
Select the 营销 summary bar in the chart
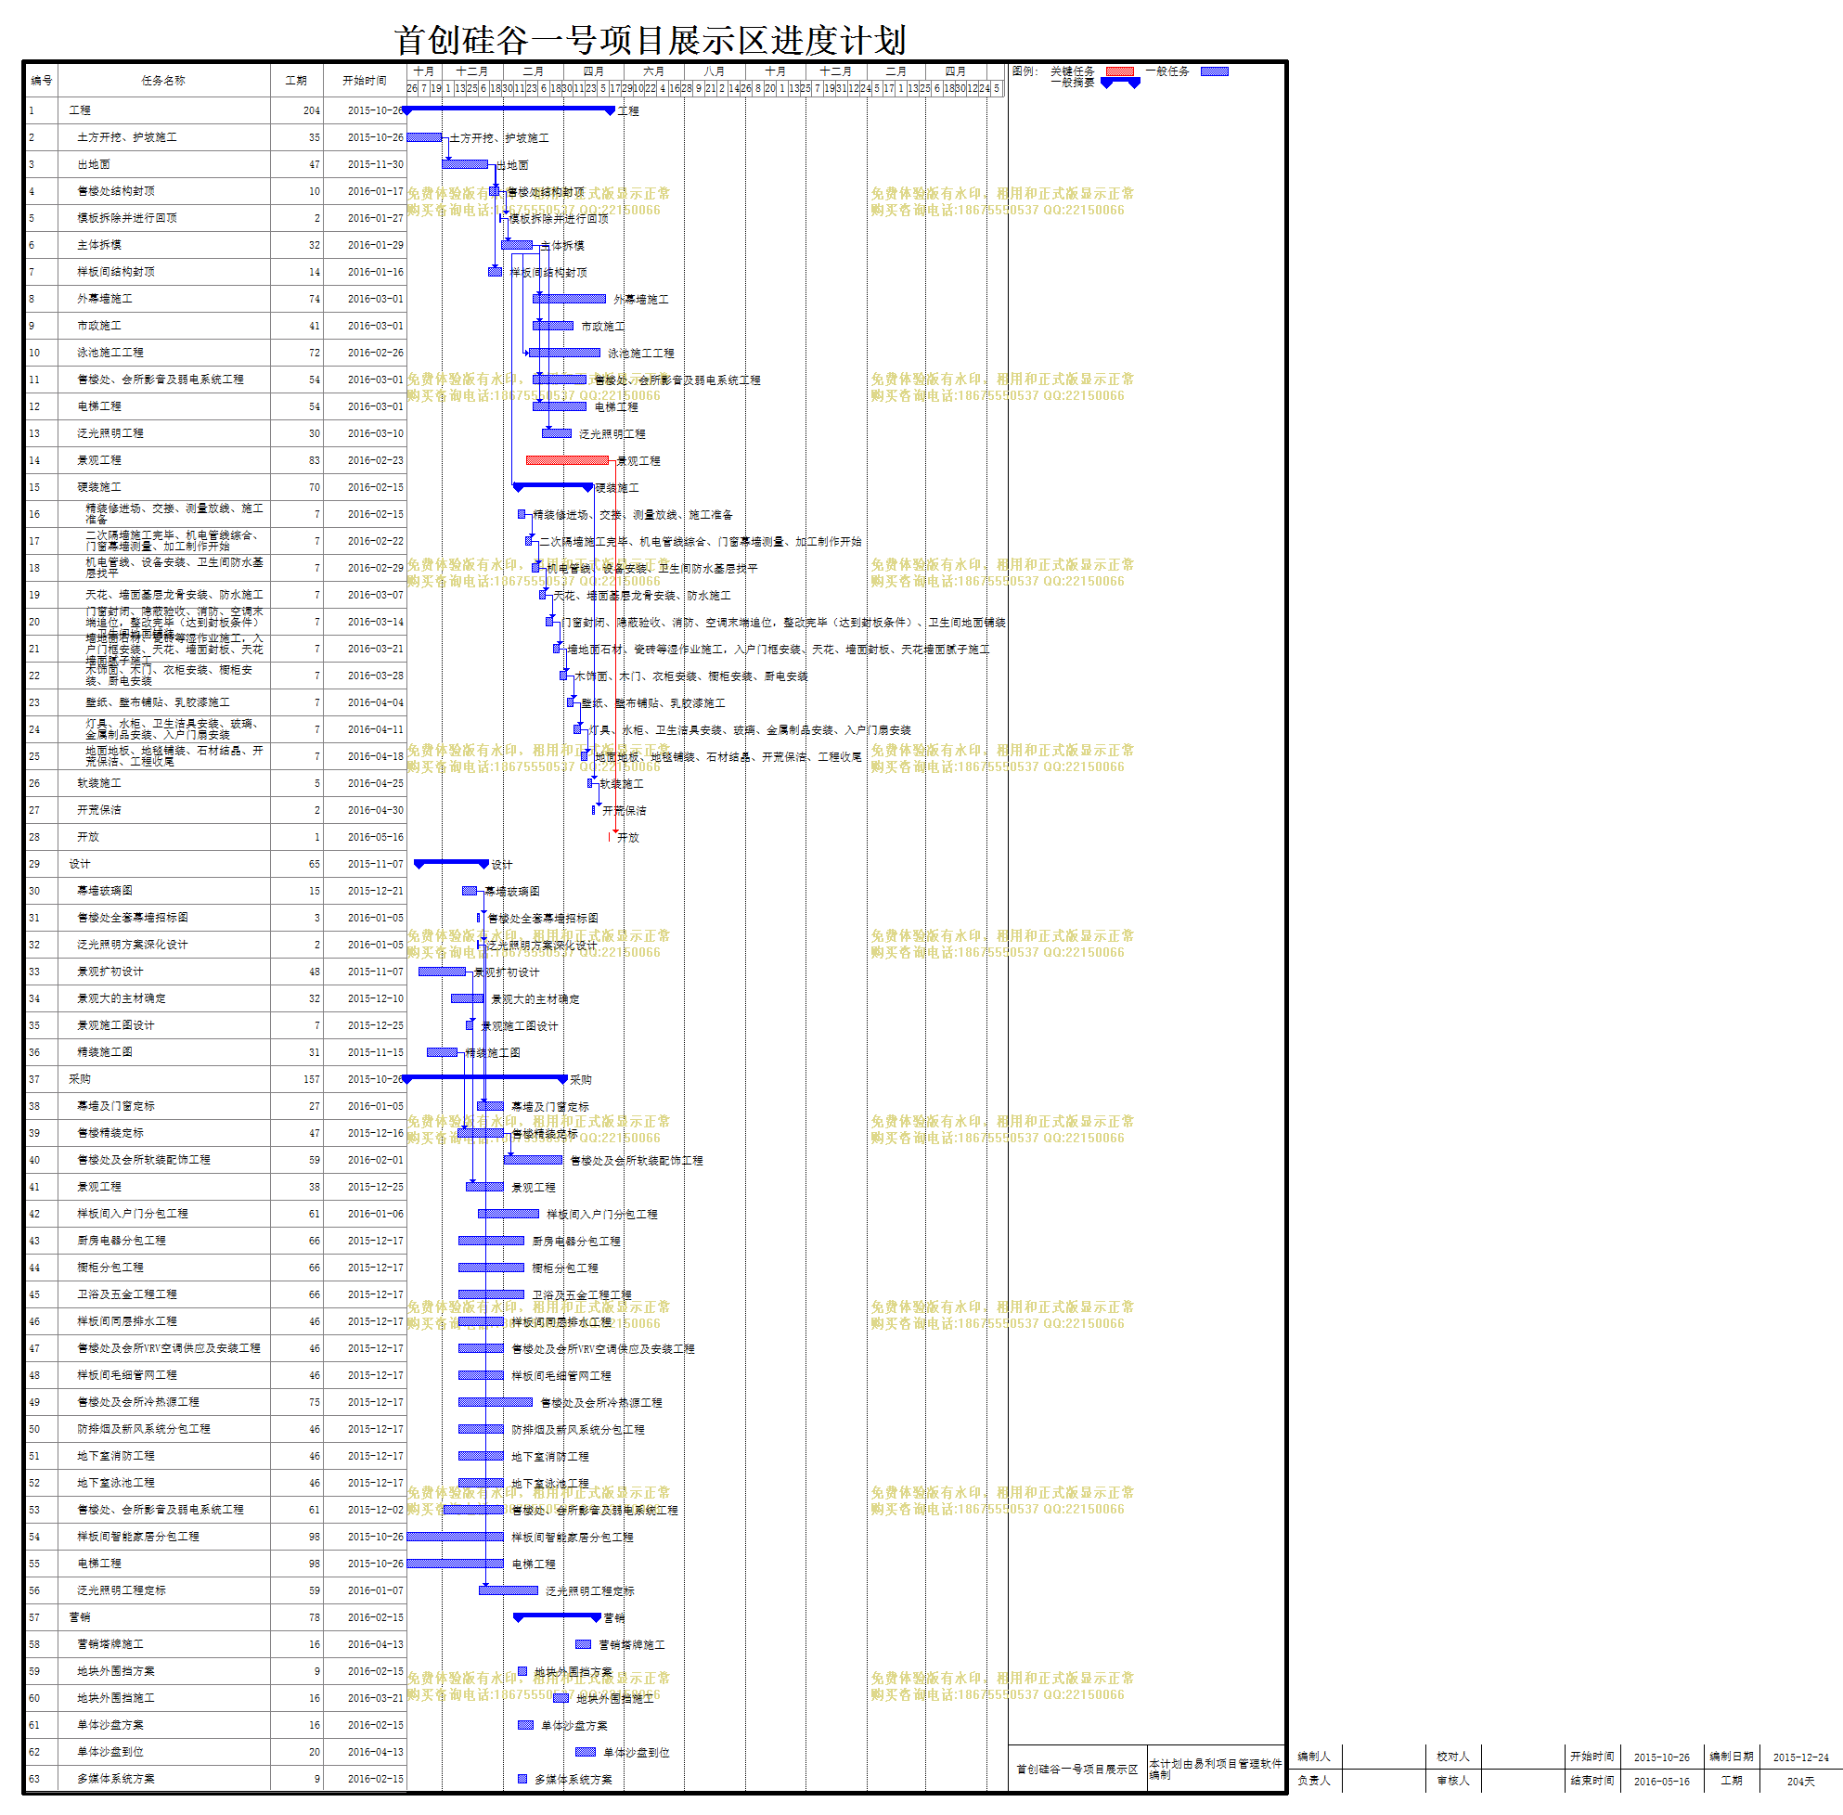coord(558,1616)
